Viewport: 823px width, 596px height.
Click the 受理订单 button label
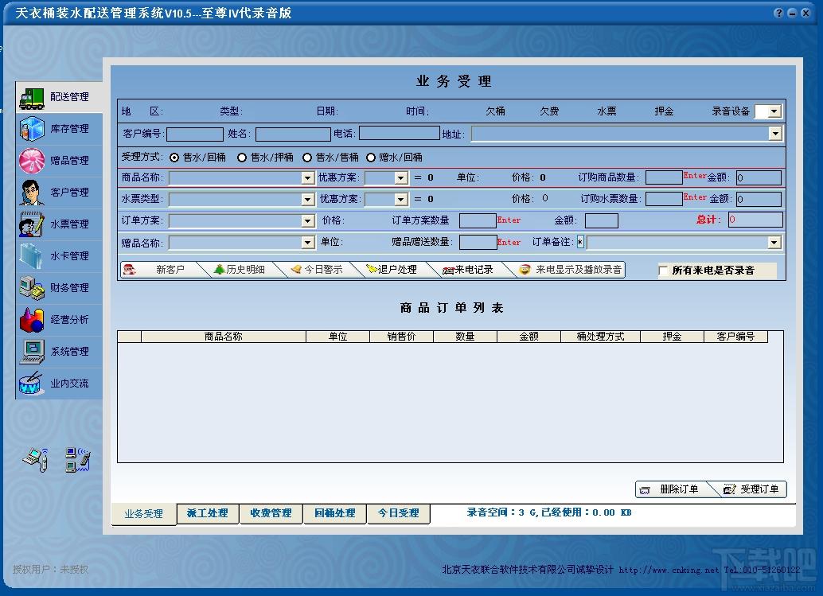759,489
